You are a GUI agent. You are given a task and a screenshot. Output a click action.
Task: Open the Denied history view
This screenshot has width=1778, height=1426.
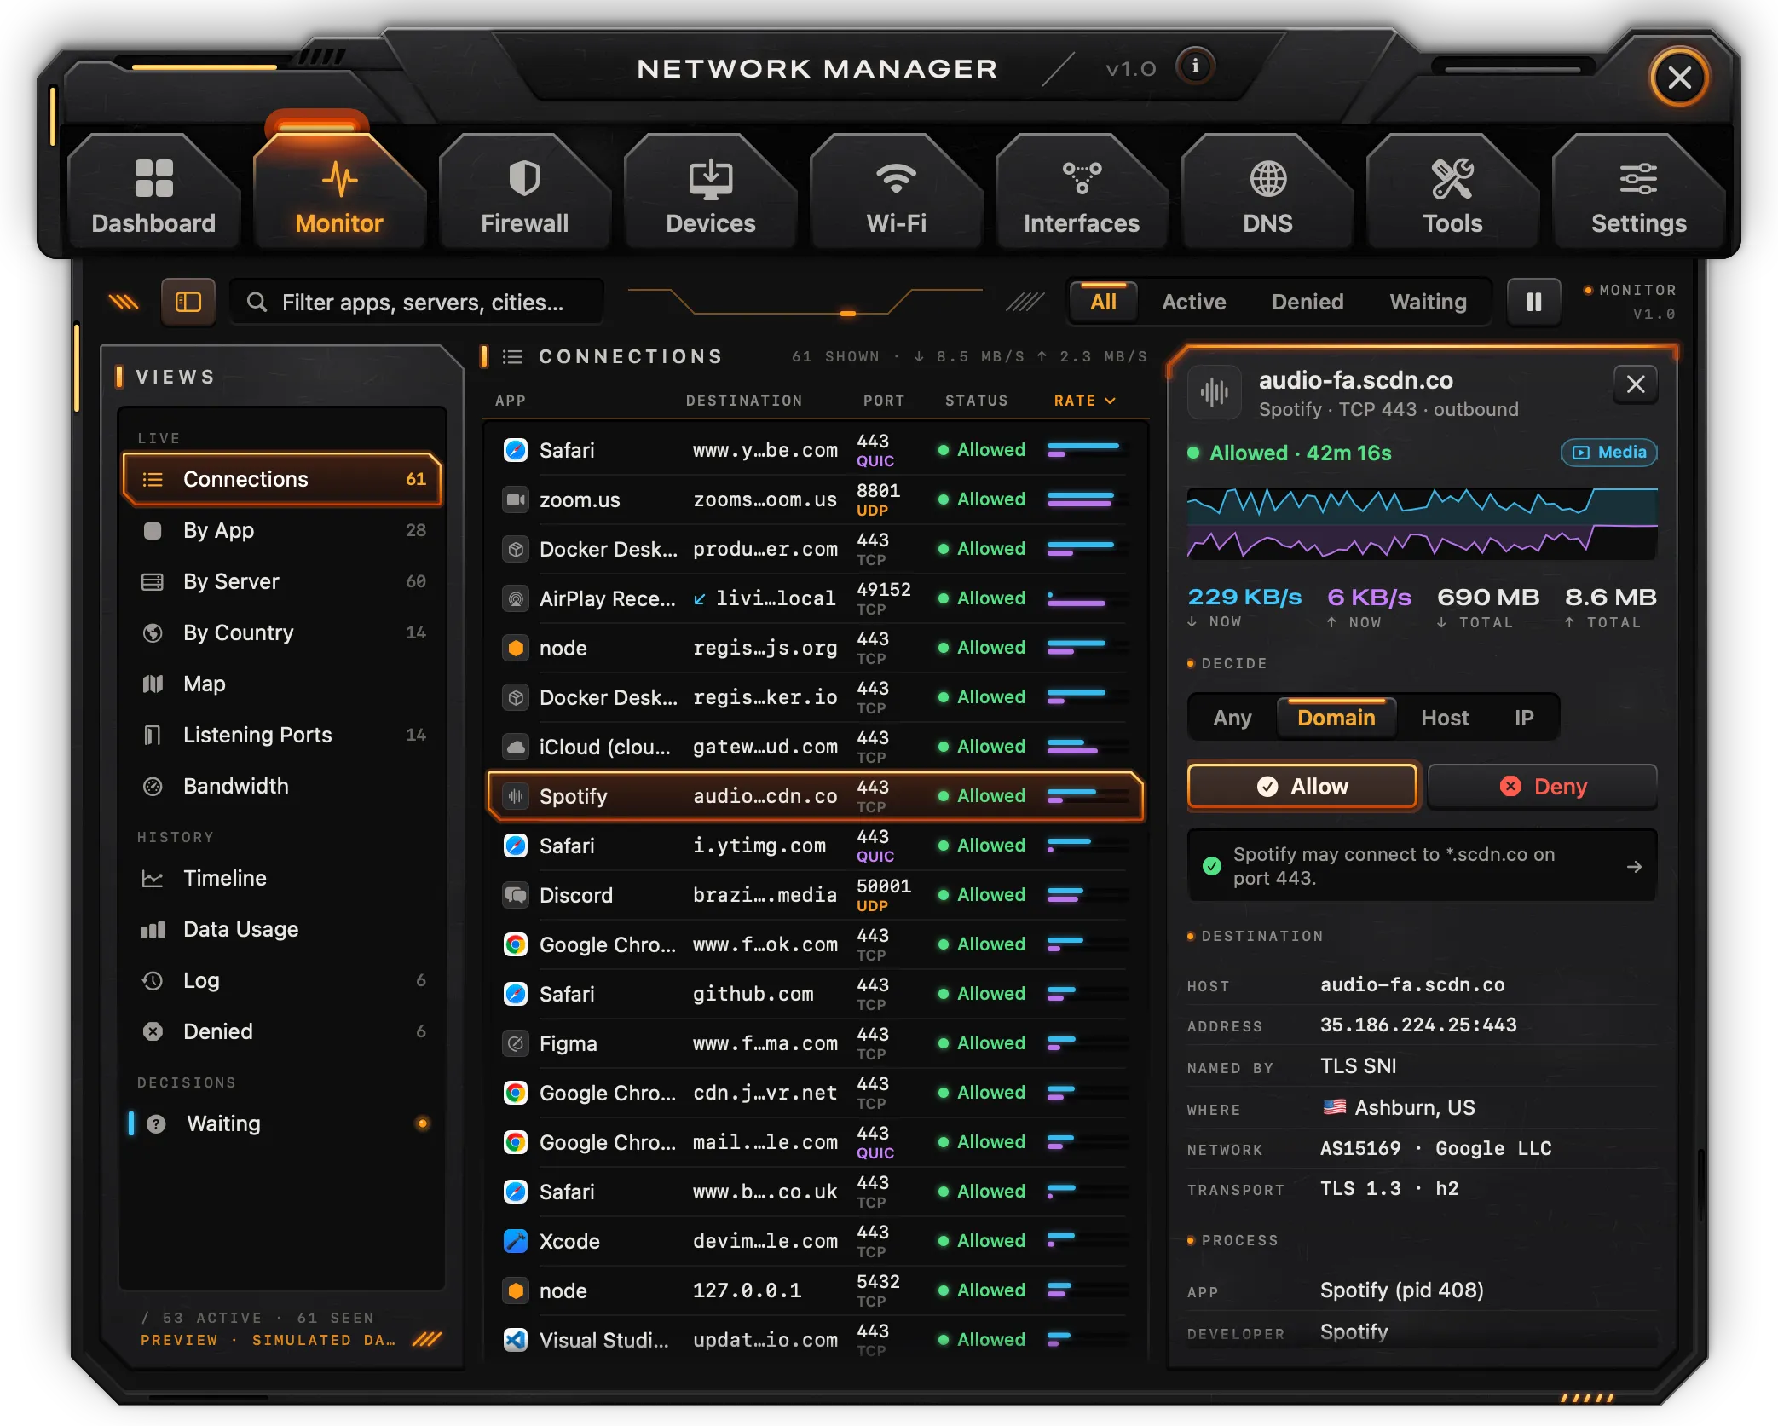coord(282,1031)
